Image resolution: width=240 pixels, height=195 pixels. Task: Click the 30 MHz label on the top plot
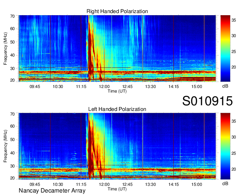click(12, 69)
